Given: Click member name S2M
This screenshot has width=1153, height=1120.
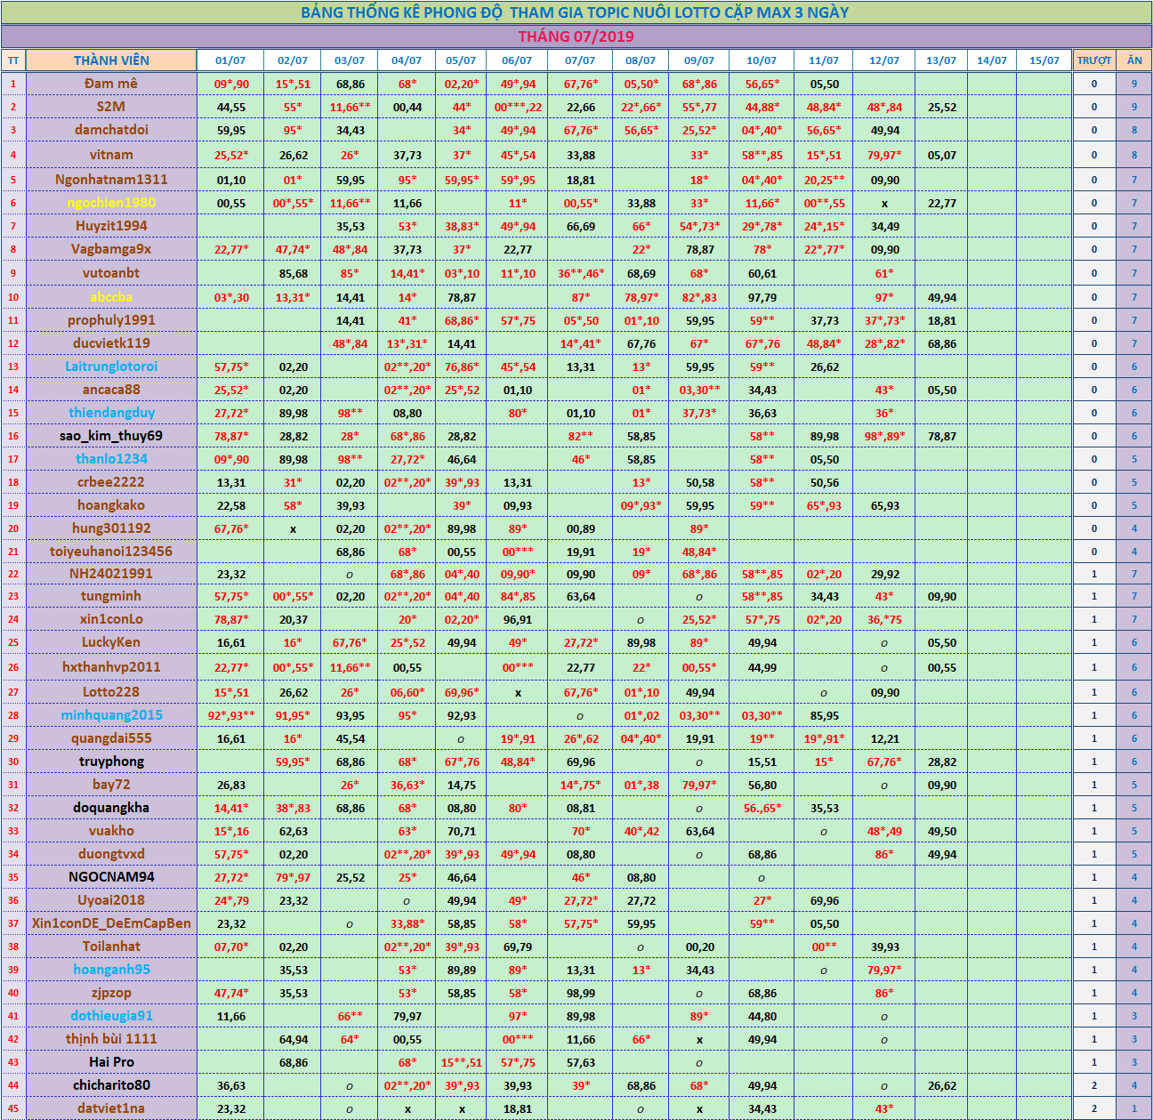Looking at the screenshot, I should pyautogui.click(x=111, y=107).
